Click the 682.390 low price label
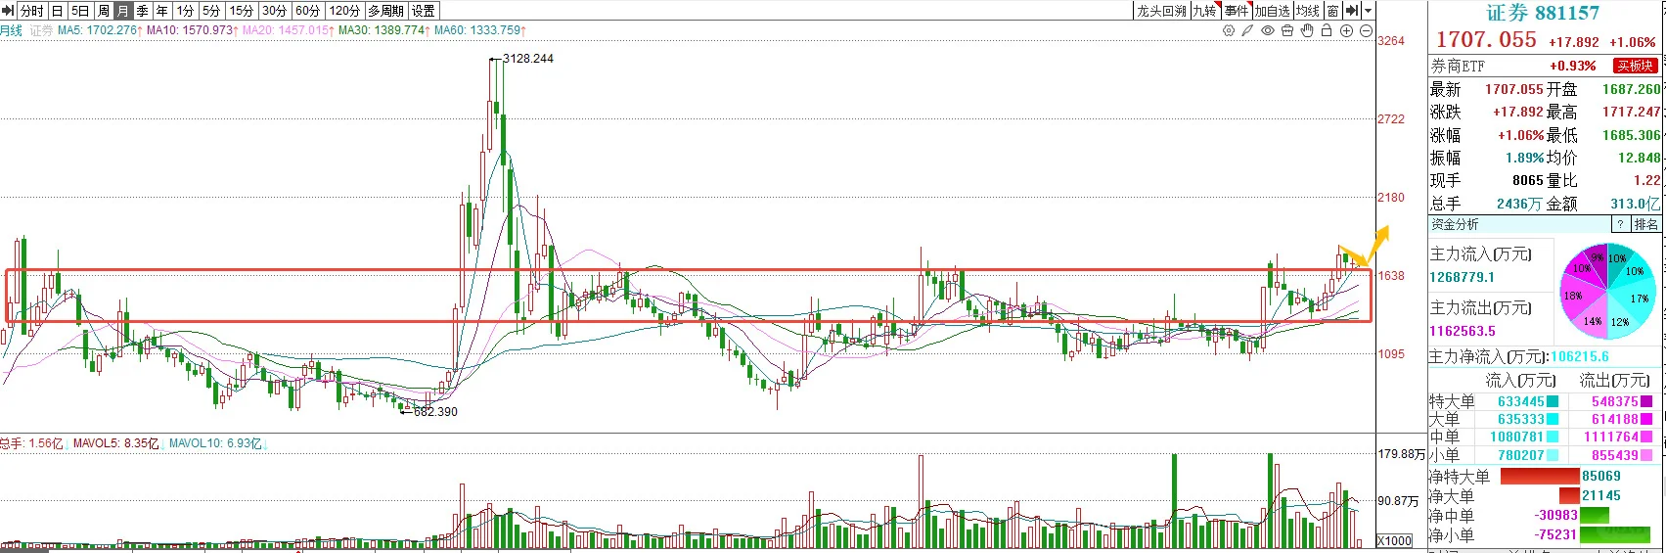This screenshot has height=553, width=1666. pos(435,412)
